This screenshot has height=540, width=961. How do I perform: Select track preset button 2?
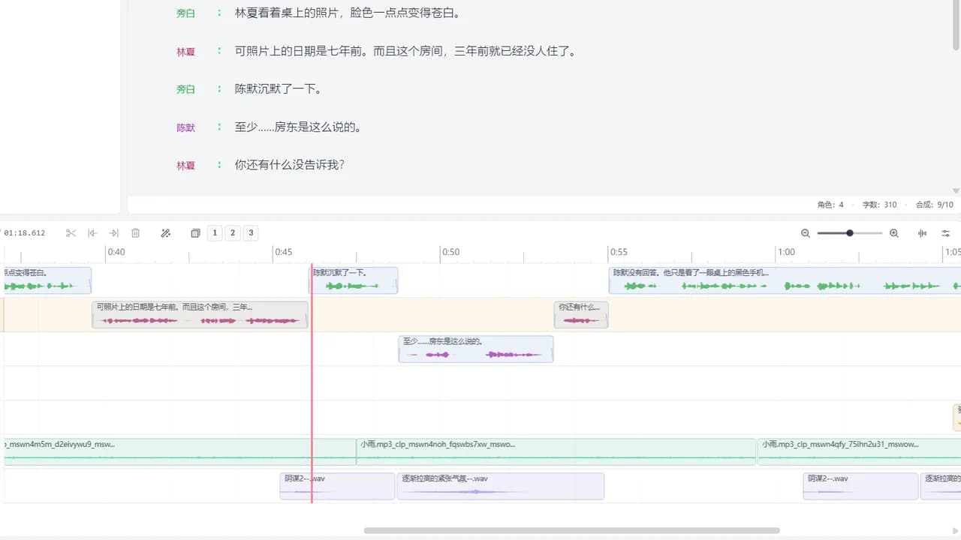click(x=233, y=233)
